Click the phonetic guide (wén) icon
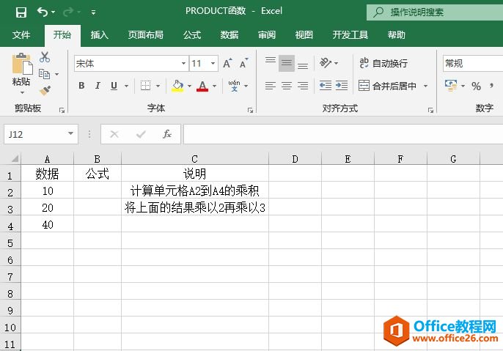The height and width of the screenshot is (351, 503). [x=234, y=86]
